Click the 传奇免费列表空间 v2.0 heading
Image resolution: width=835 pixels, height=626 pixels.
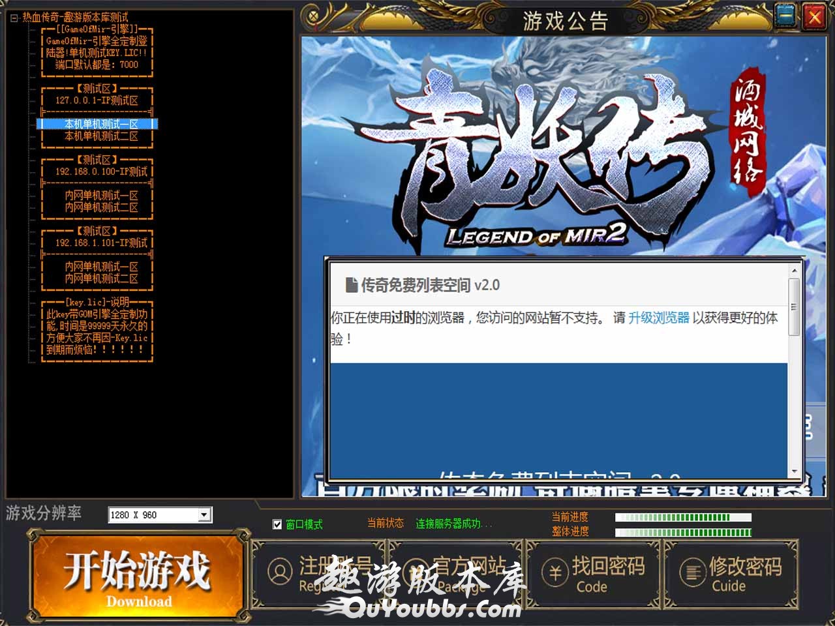click(x=431, y=285)
